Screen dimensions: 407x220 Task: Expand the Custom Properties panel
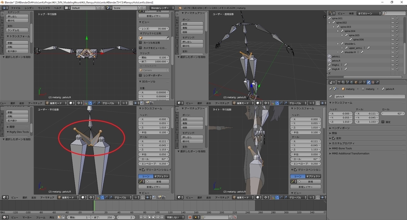pyautogui.click(x=342, y=143)
